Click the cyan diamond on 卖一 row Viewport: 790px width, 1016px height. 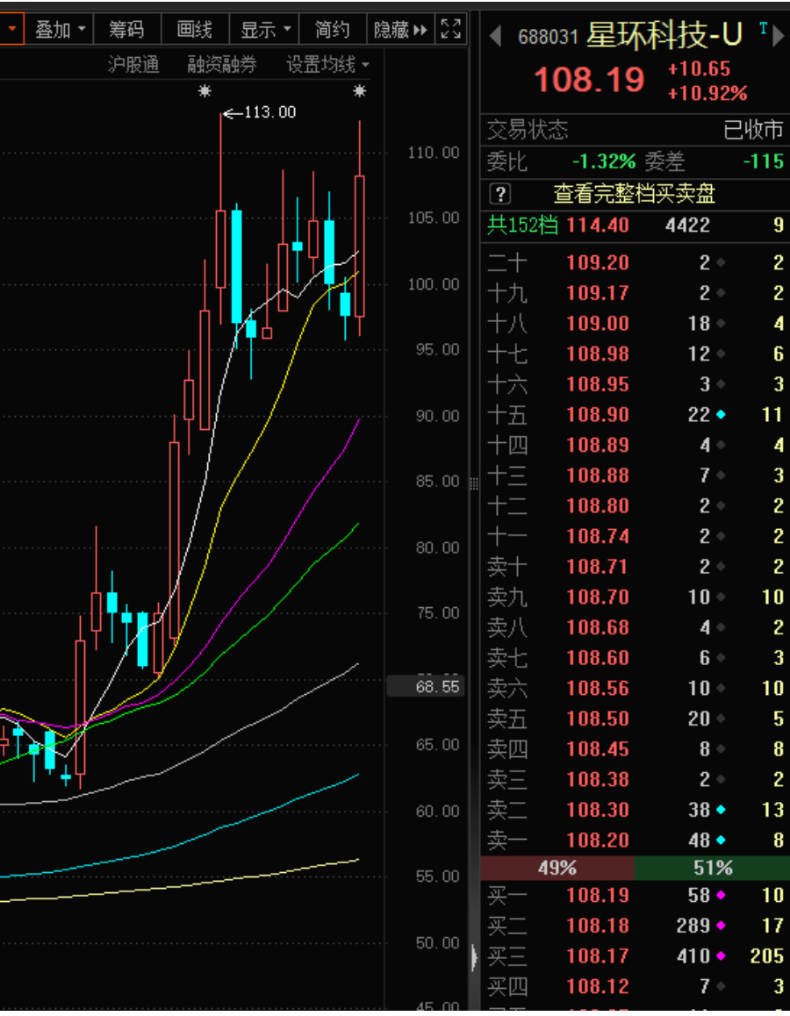click(721, 841)
